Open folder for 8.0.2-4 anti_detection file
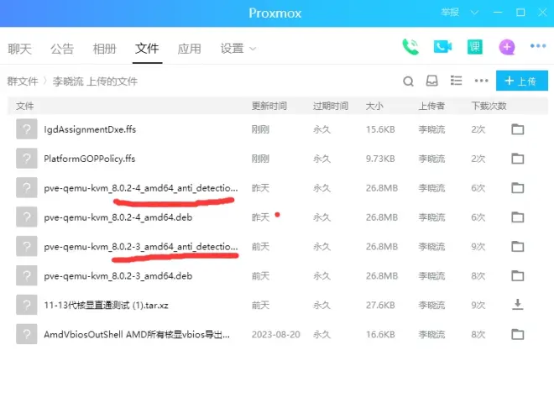 pyautogui.click(x=518, y=188)
